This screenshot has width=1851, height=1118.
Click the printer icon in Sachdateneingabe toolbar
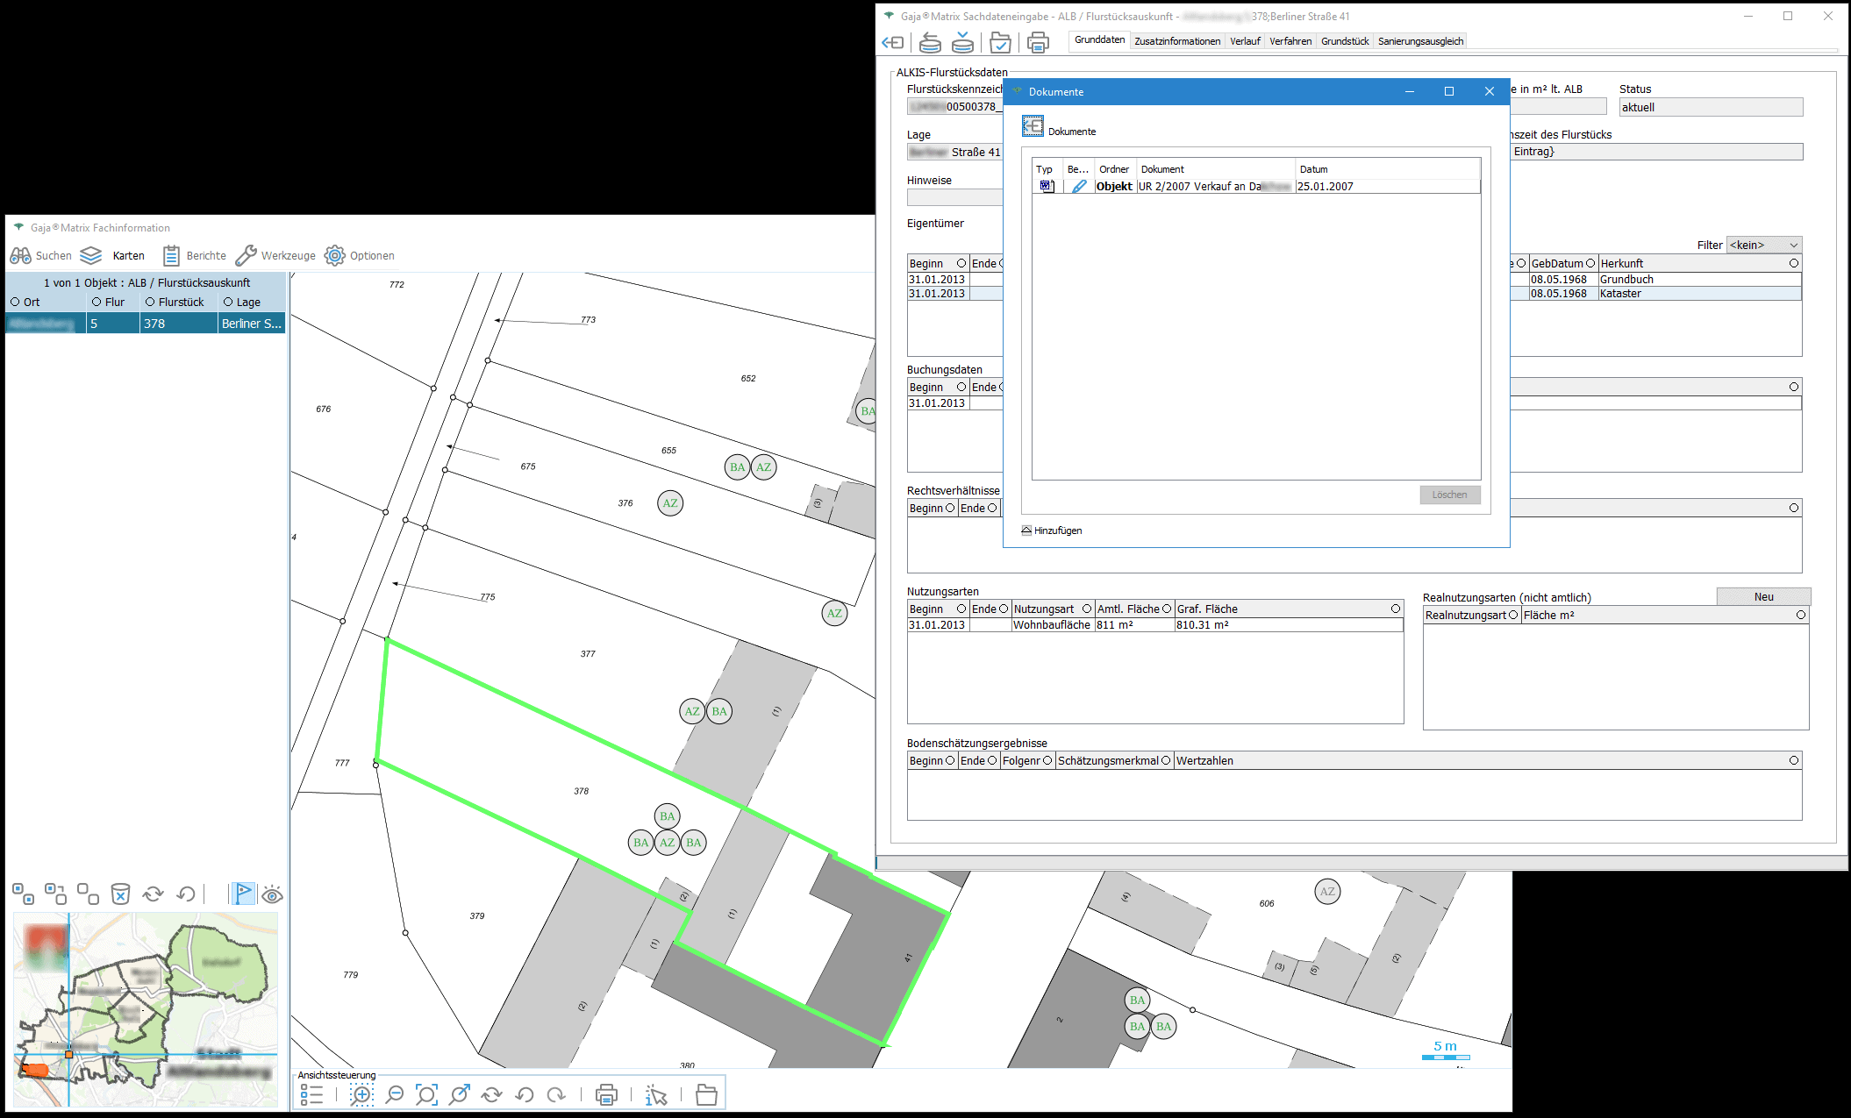(x=1038, y=42)
